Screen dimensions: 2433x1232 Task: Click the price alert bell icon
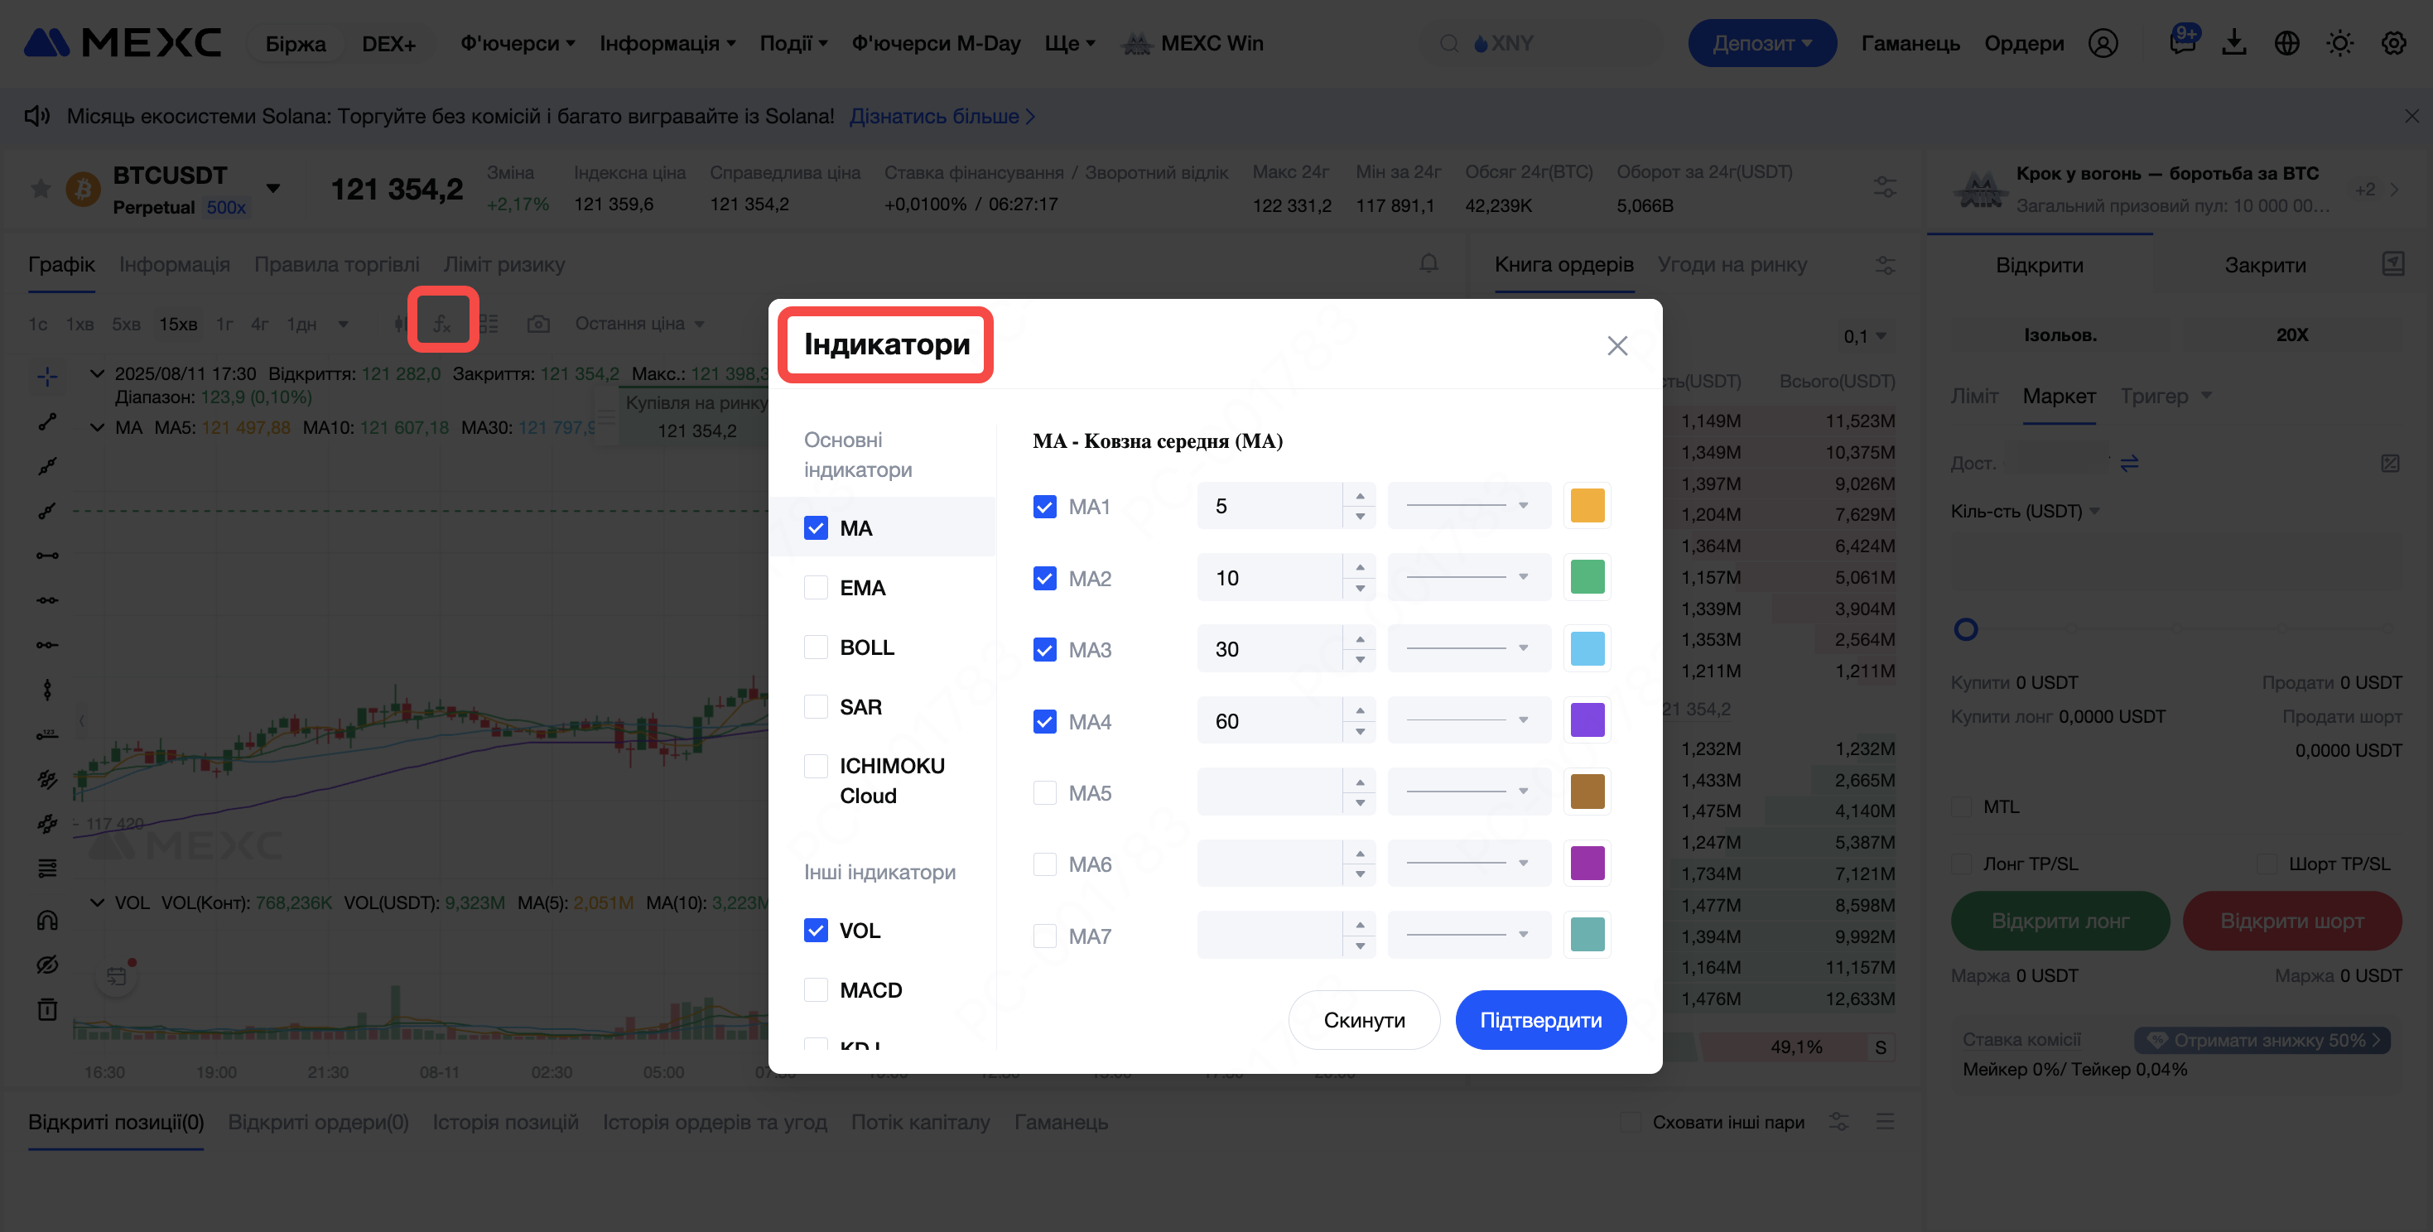pyautogui.click(x=1428, y=263)
